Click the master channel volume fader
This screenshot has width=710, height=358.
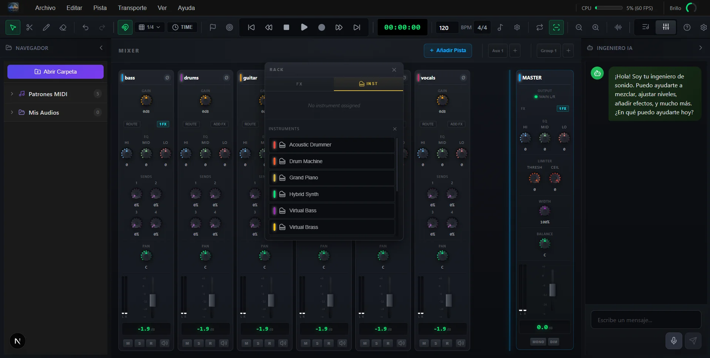[552, 290]
